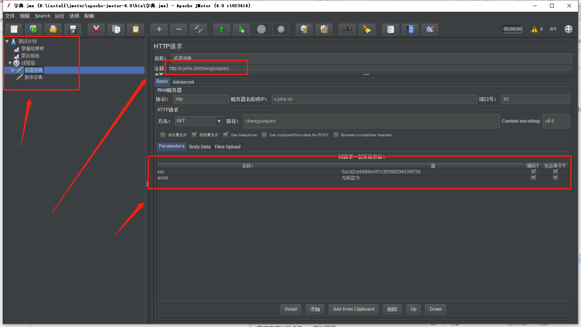
Task: Click the 删除 button
Action: (393, 309)
